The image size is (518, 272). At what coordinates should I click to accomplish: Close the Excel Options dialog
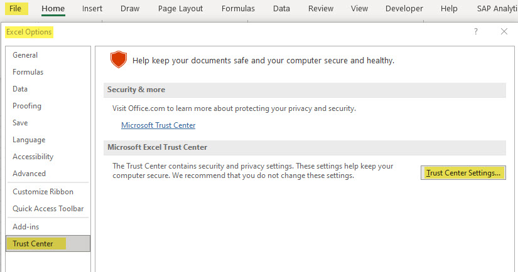click(504, 31)
